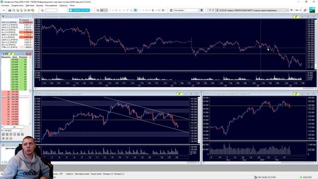Image resolution: width=318 pixels, height=179 pixels.
Task: Expand the line tool dropdown arrow
Action: pos(144,10)
